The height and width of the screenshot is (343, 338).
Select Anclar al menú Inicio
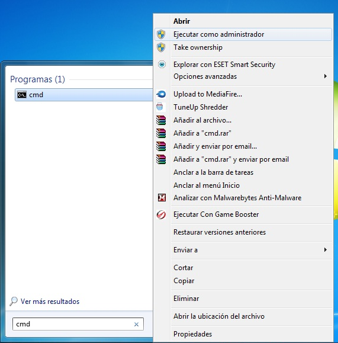[243, 185]
